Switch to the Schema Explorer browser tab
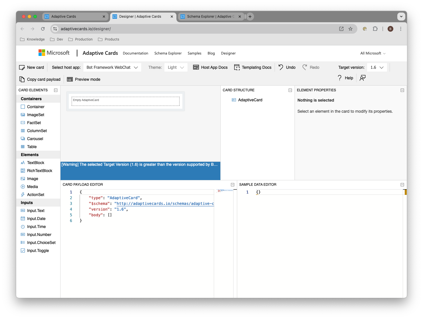The image size is (423, 319). (211, 17)
